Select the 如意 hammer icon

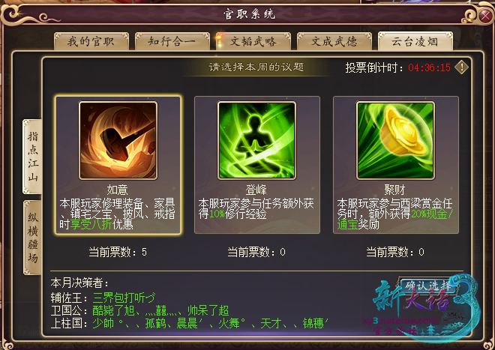[x=118, y=141]
